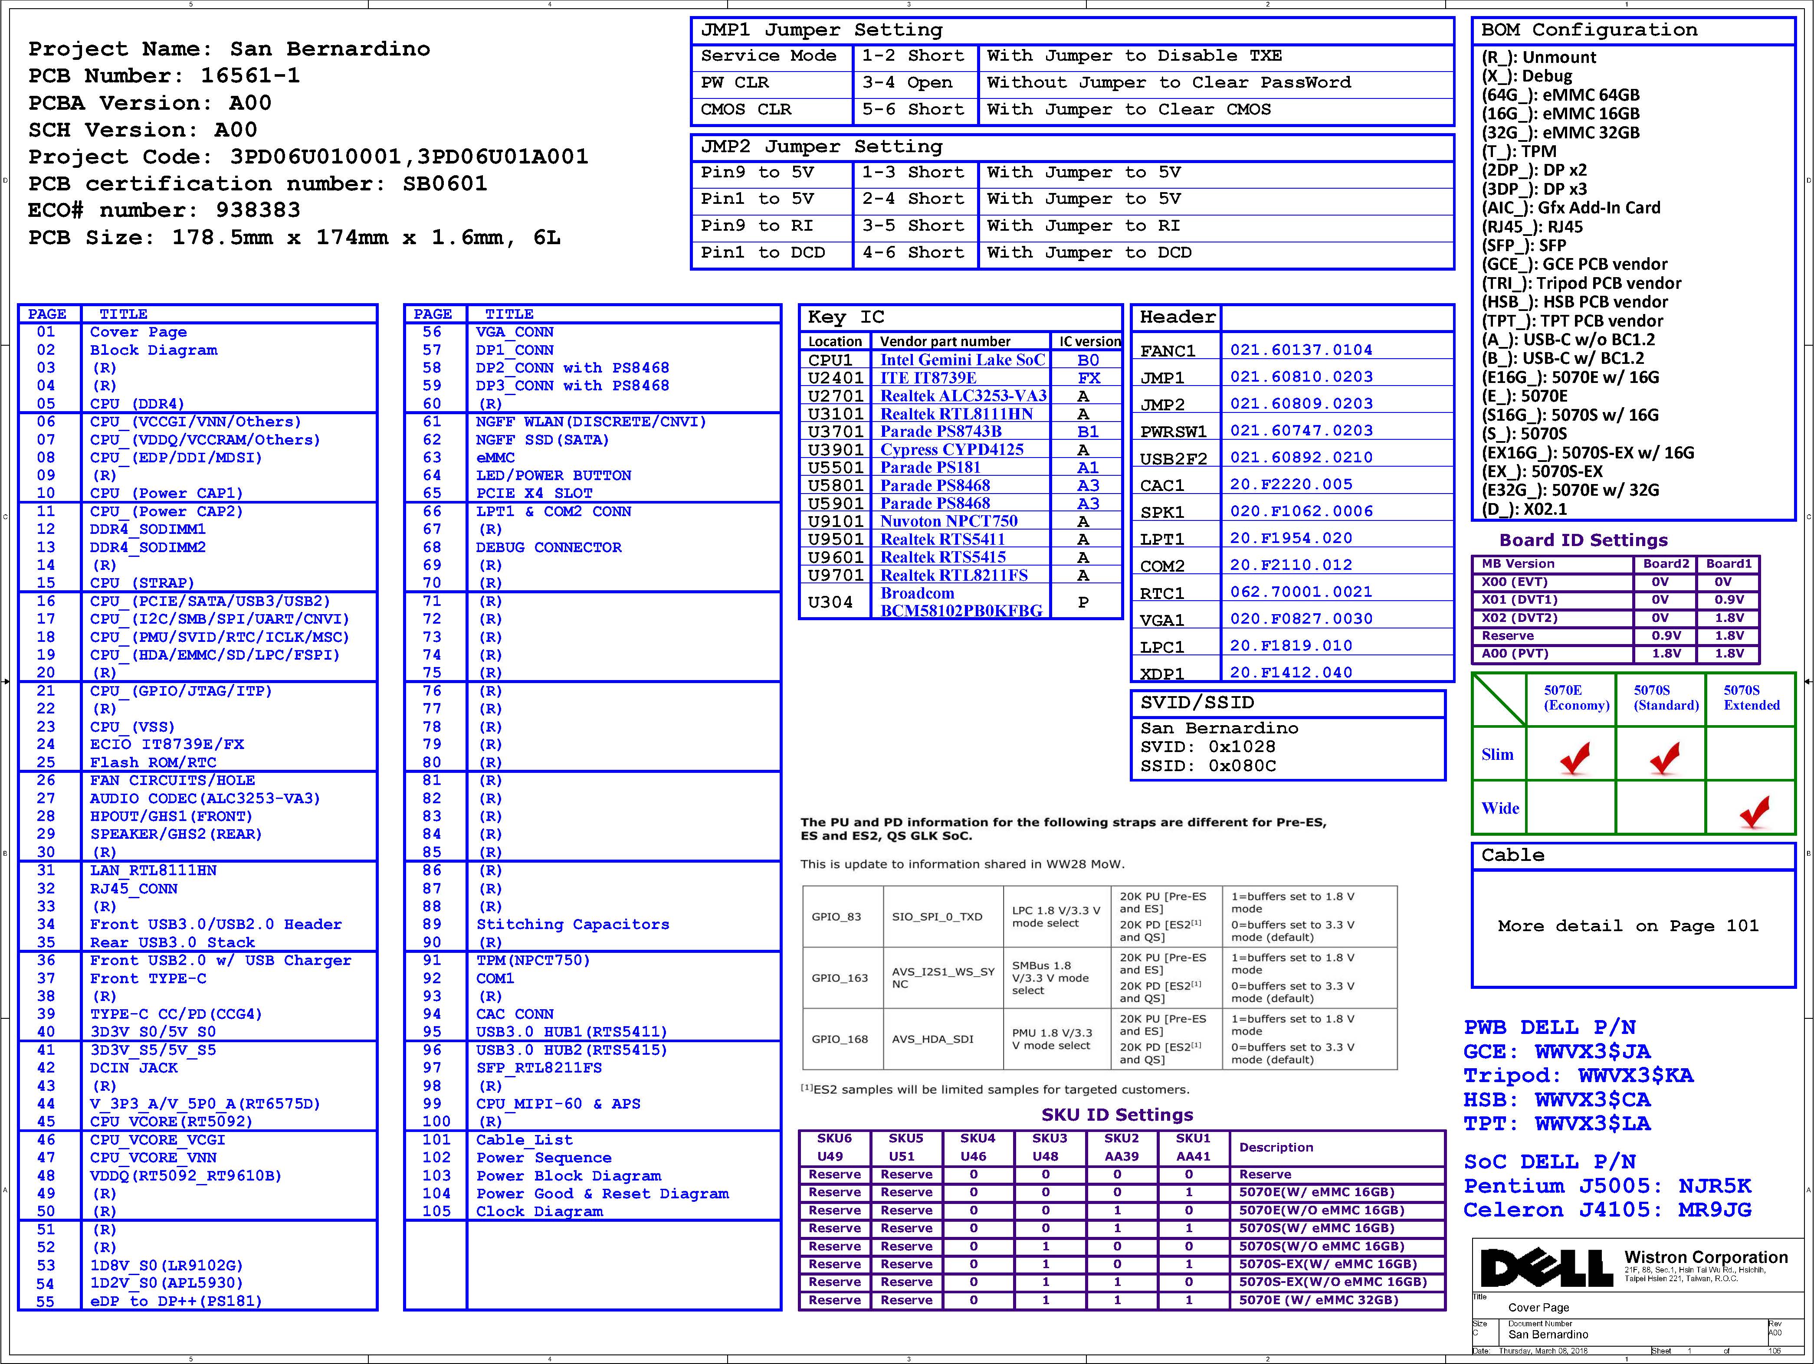Viewport: 1814px width, 1364px height.
Task: Click the 'SKU ID Settings' heading
Action: pyautogui.click(x=1117, y=1115)
